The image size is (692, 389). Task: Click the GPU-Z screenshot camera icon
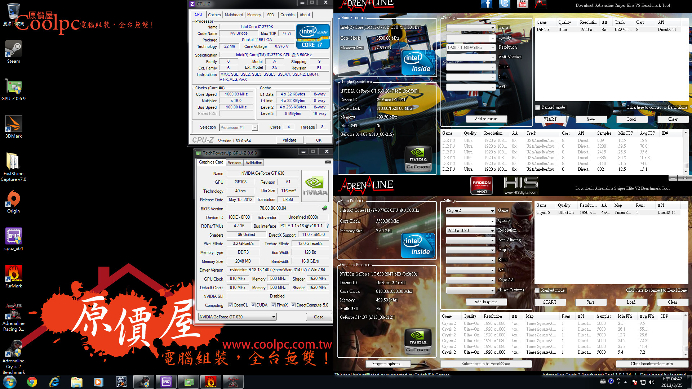pyautogui.click(x=328, y=162)
